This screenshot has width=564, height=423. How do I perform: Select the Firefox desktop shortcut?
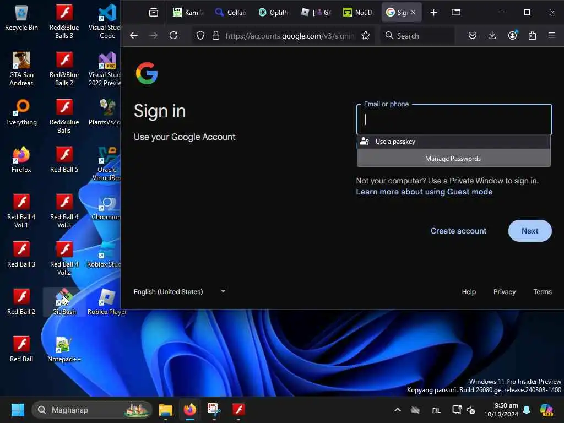[x=21, y=160]
